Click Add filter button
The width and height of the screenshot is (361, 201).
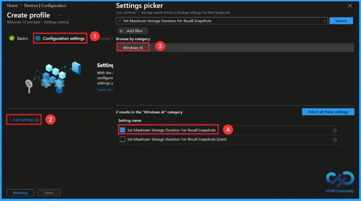pyautogui.click(x=133, y=31)
